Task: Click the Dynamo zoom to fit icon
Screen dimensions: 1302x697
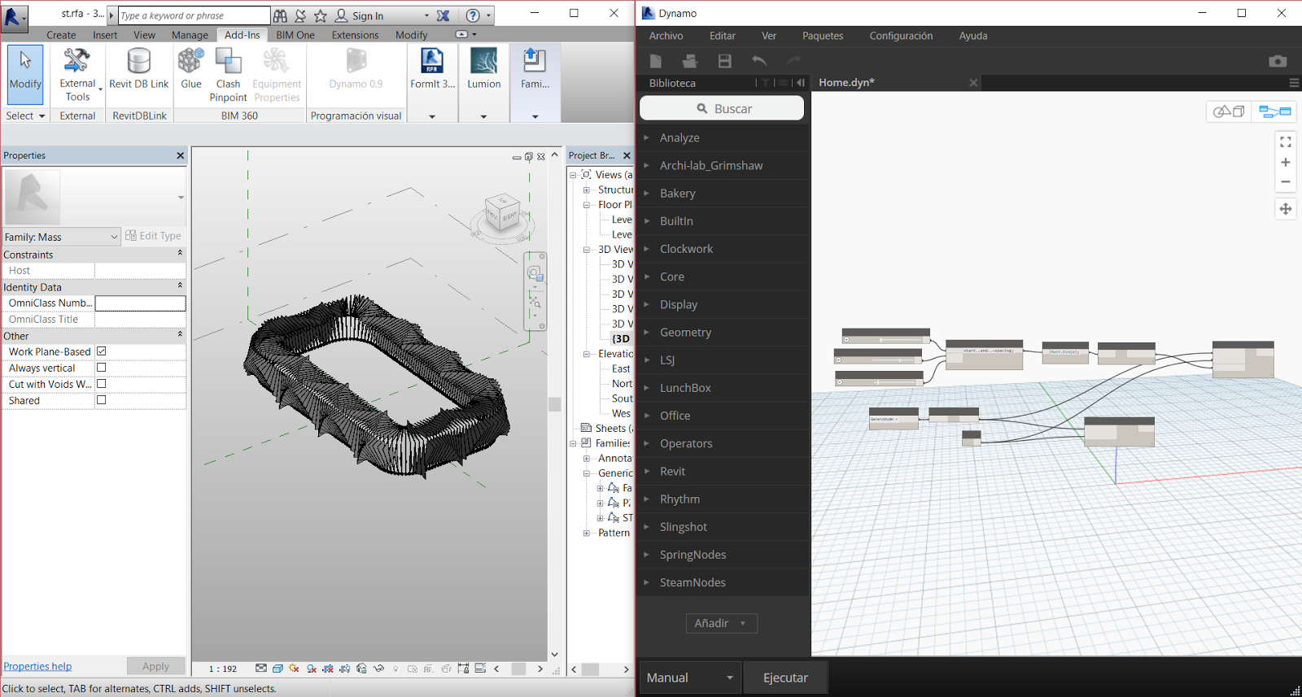Action: pyautogui.click(x=1286, y=142)
